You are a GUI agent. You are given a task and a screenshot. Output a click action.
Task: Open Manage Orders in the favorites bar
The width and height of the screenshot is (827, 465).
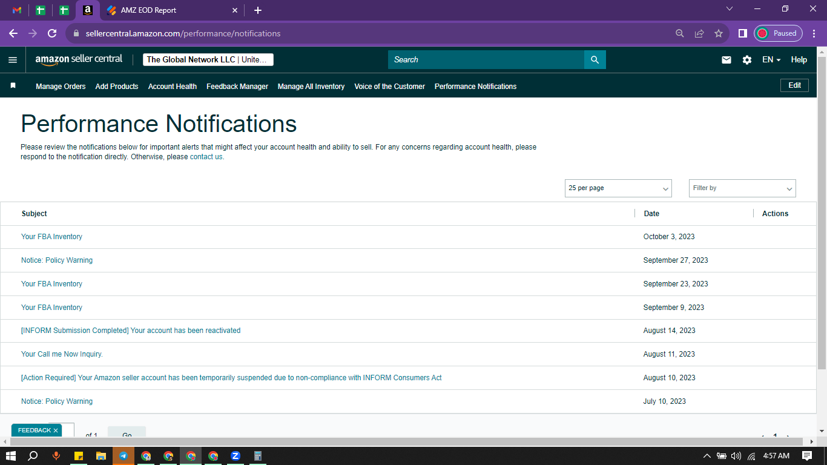pos(61,87)
